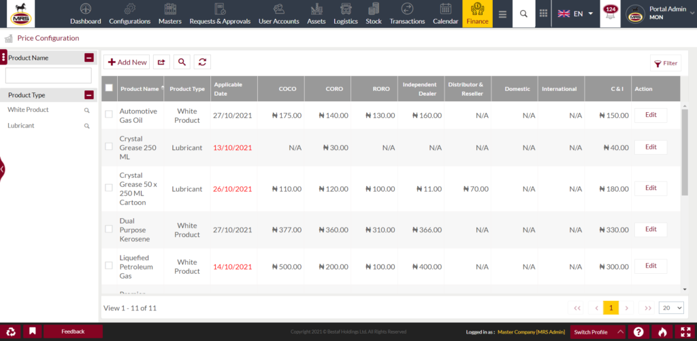Open Requests & Approvals menu
Screen dimensions: 697x341
click(220, 14)
